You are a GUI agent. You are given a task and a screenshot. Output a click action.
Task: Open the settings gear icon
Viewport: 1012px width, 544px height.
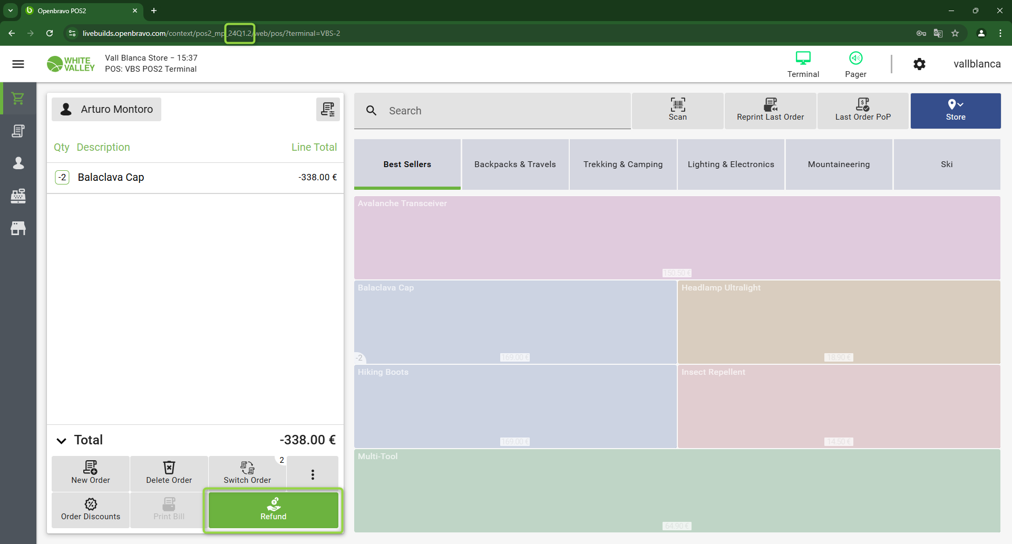[x=919, y=64]
